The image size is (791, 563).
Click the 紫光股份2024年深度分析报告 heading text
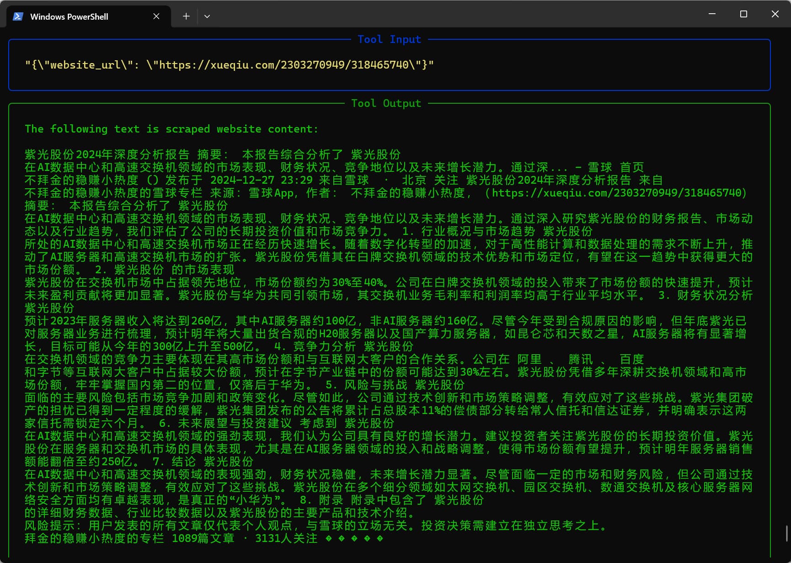point(107,154)
